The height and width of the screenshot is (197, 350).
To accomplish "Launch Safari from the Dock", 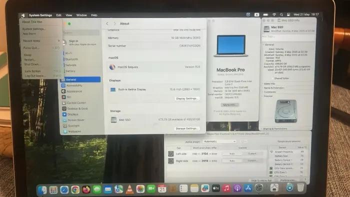I will (x=64, y=189).
